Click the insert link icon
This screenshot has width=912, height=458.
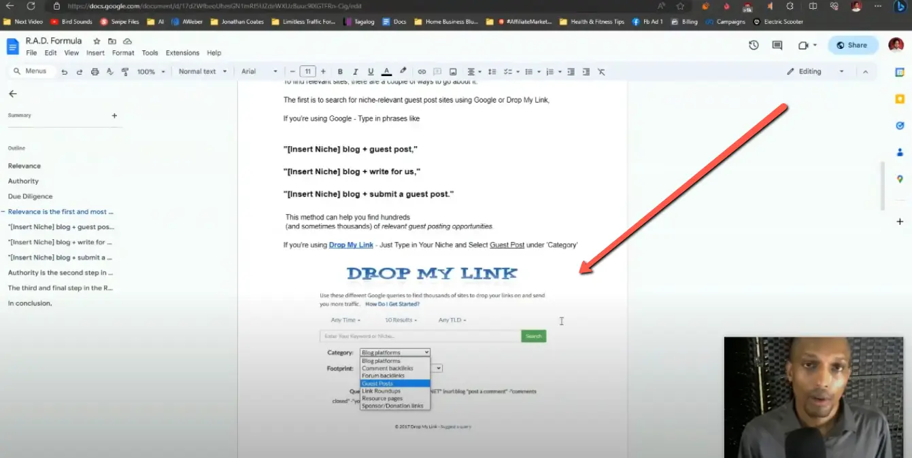(x=422, y=71)
